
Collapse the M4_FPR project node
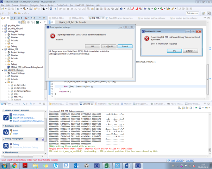tap(3, 70)
